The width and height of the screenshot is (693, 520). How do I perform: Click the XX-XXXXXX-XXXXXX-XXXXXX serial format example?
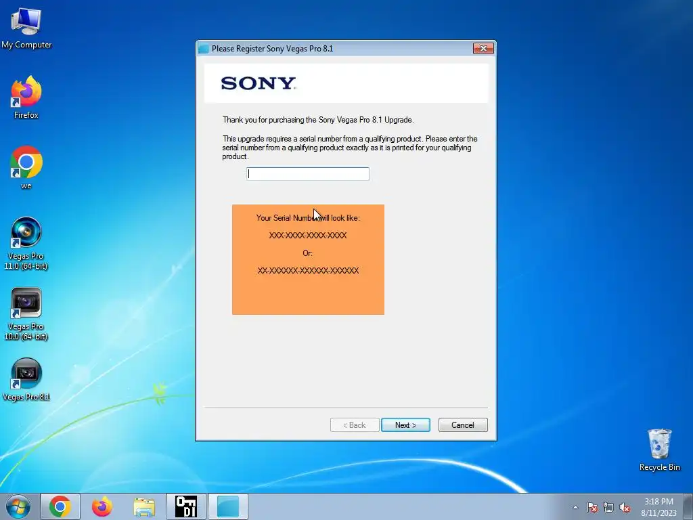point(308,271)
